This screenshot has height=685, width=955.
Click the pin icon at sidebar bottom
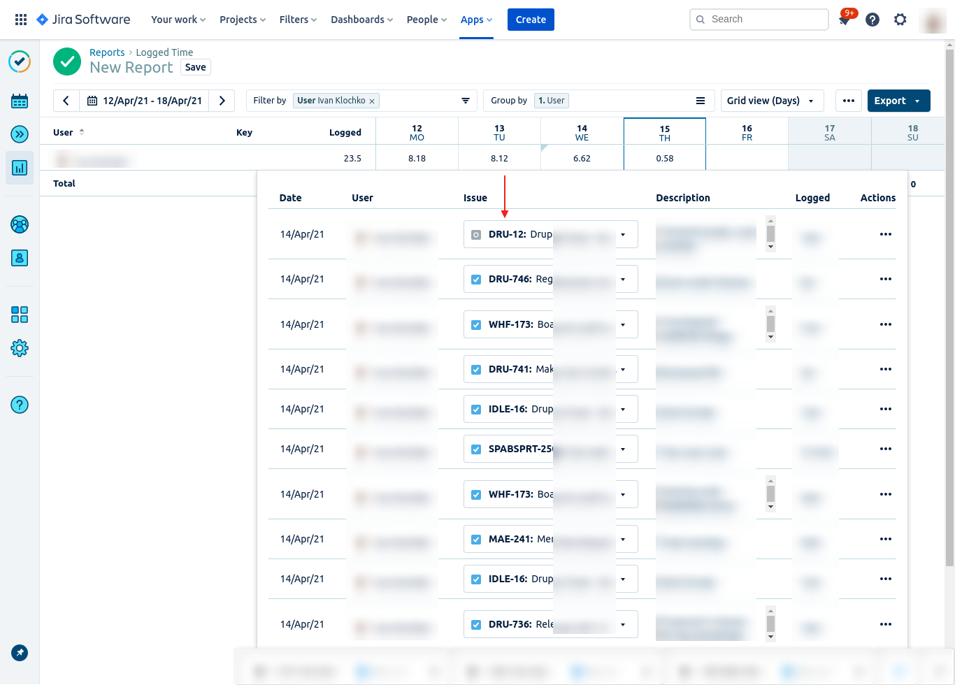(20, 653)
